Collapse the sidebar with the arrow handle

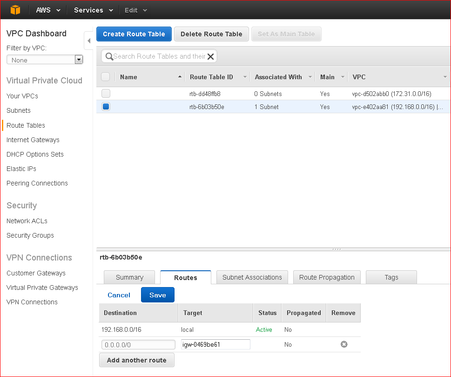tap(88, 41)
